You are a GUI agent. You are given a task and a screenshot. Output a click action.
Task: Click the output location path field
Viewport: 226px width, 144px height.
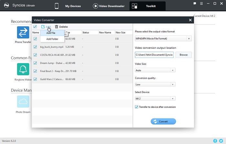pos(154,55)
